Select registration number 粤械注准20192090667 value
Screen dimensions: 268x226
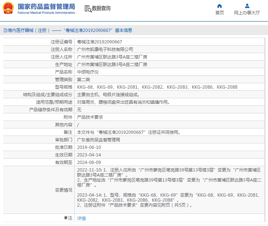(100, 42)
